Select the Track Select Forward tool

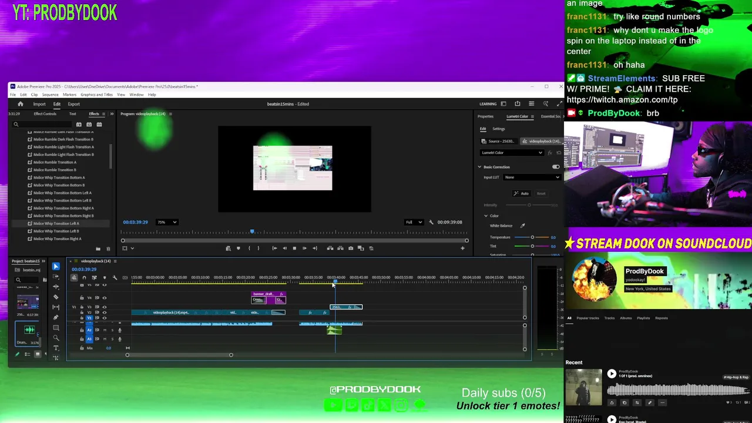click(56, 277)
